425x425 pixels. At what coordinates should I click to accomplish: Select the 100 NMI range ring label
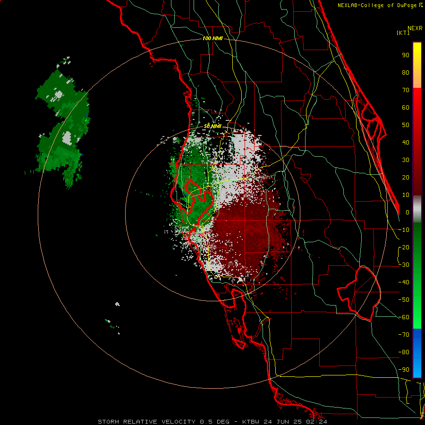pos(212,39)
